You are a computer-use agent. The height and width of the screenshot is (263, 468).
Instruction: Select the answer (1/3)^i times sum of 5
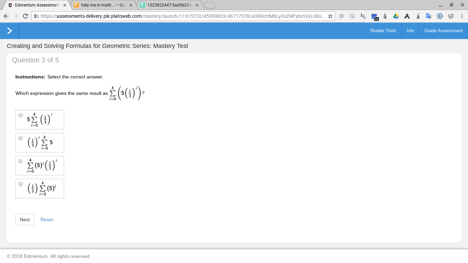pos(21,138)
